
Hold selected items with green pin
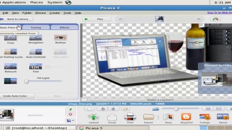pos(70,109)
